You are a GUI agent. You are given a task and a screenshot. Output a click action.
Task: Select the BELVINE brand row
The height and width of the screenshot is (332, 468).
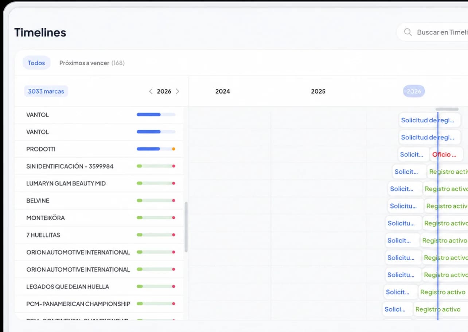click(x=99, y=201)
